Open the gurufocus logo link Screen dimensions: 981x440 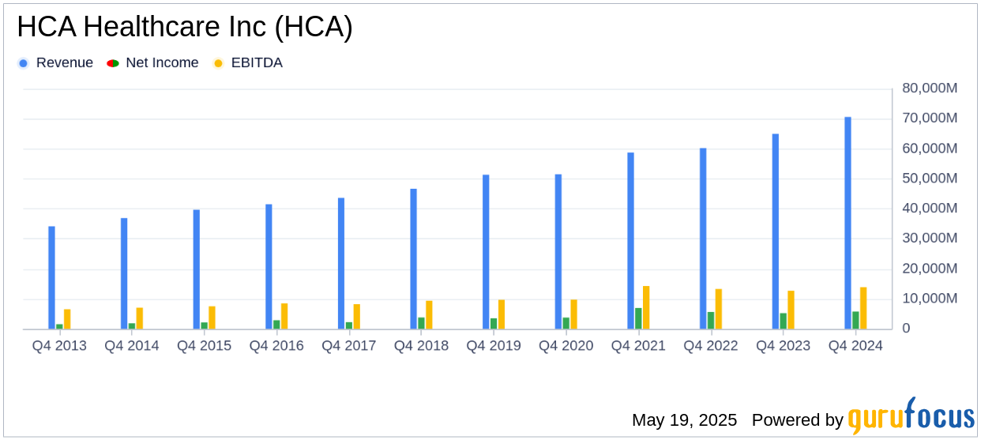pyautogui.click(x=911, y=416)
